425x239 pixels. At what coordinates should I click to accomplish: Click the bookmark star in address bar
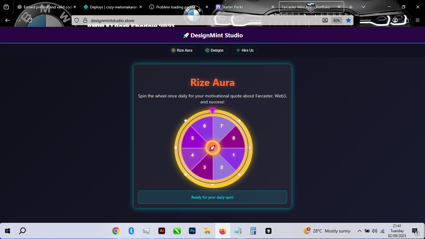coord(348,20)
